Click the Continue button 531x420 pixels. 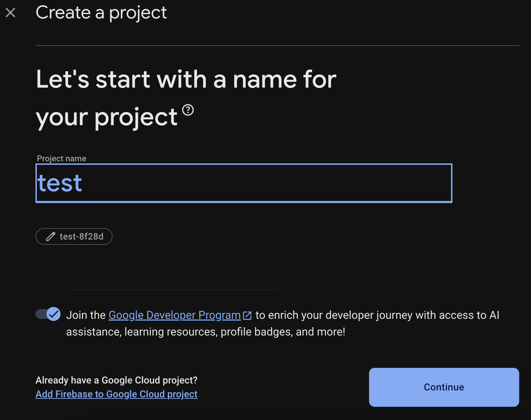444,387
